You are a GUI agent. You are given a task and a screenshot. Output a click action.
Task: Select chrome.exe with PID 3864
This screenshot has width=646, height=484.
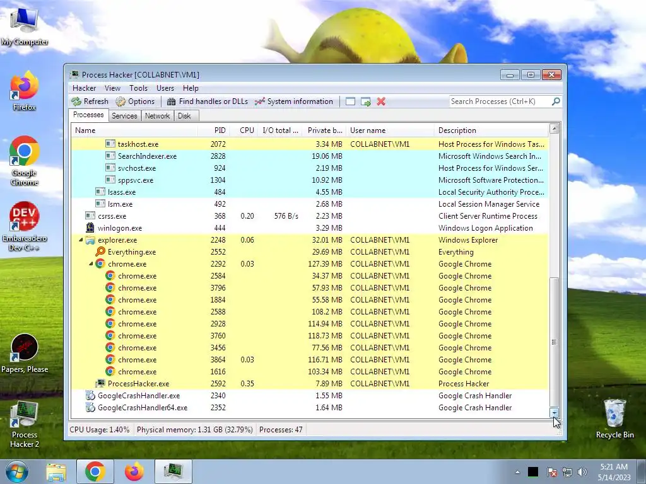[x=310, y=360]
